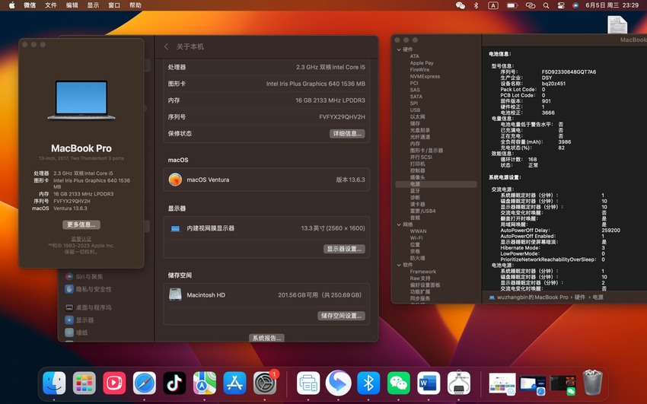The width and height of the screenshot is (647, 404).
Task: Open Siri与聚焦 in settings sidebar
Action: pyautogui.click(x=84, y=277)
